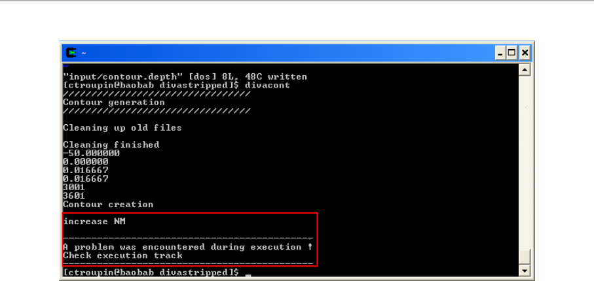Click the scrollbar down arrow
The width and height of the screenshot is (594, 281).
coord(525,271)
